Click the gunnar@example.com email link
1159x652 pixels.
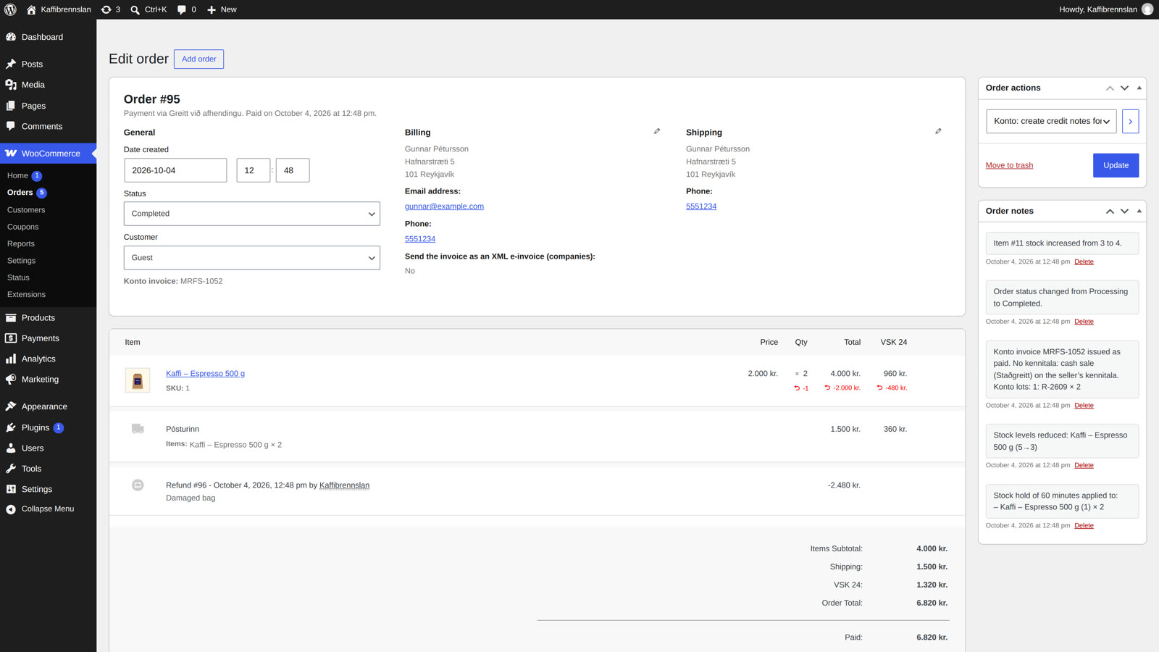(x=444, y=206)
